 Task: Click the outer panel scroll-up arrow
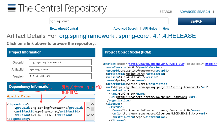pos(92,104)
